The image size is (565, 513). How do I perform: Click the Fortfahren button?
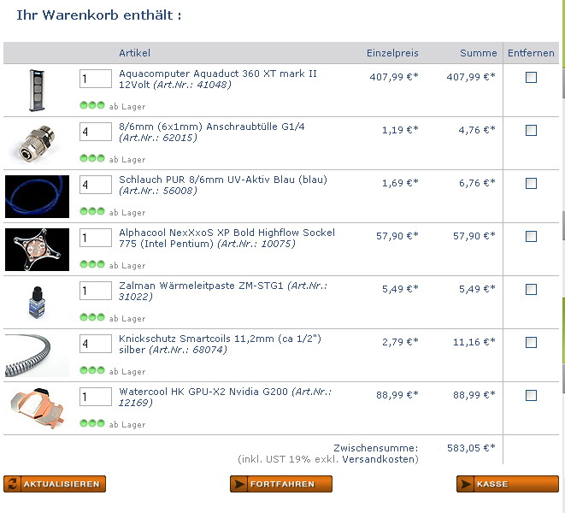coord(281,484)
